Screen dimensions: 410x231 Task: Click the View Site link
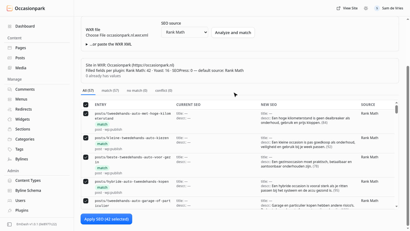[x=347, y=8]
